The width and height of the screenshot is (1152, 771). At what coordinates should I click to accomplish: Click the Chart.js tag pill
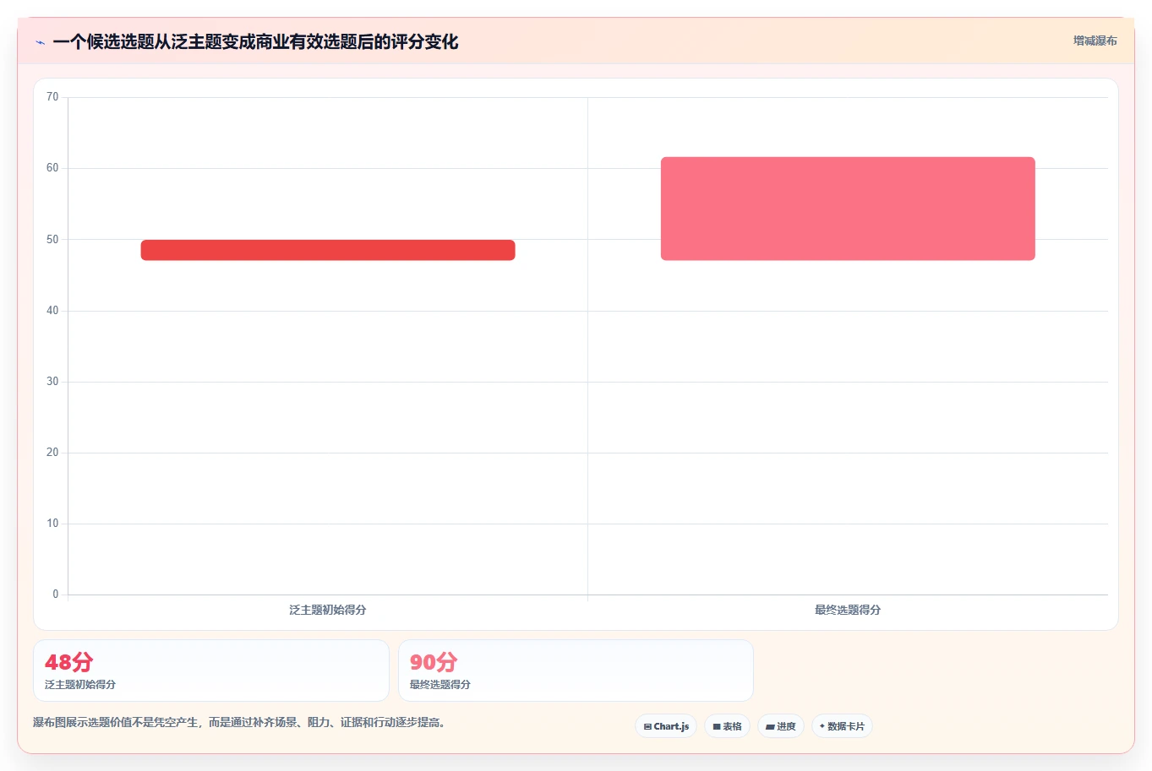[666, 726]
